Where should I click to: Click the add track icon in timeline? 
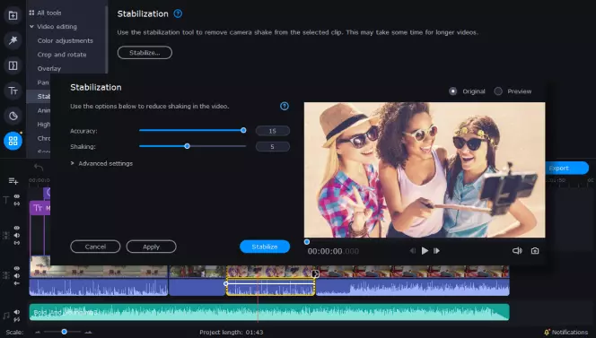(x=13, y=181)
